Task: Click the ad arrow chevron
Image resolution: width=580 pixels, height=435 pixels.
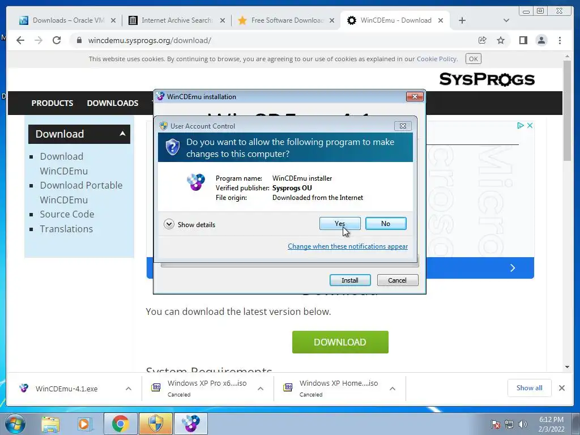Action: pyautogui.click(x=512, y=268)
